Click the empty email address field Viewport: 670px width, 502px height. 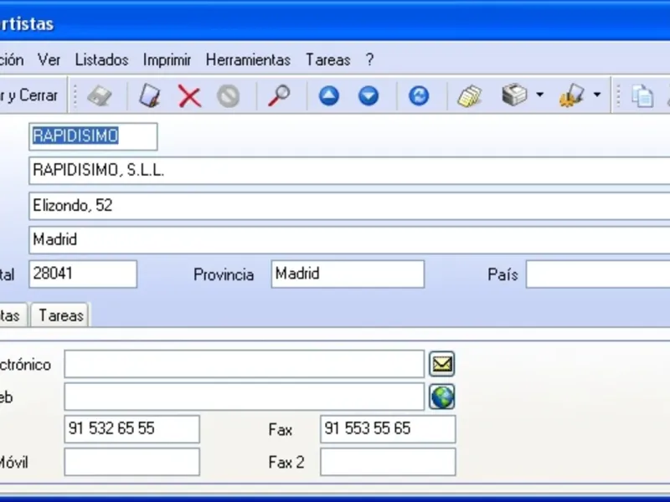245,364
